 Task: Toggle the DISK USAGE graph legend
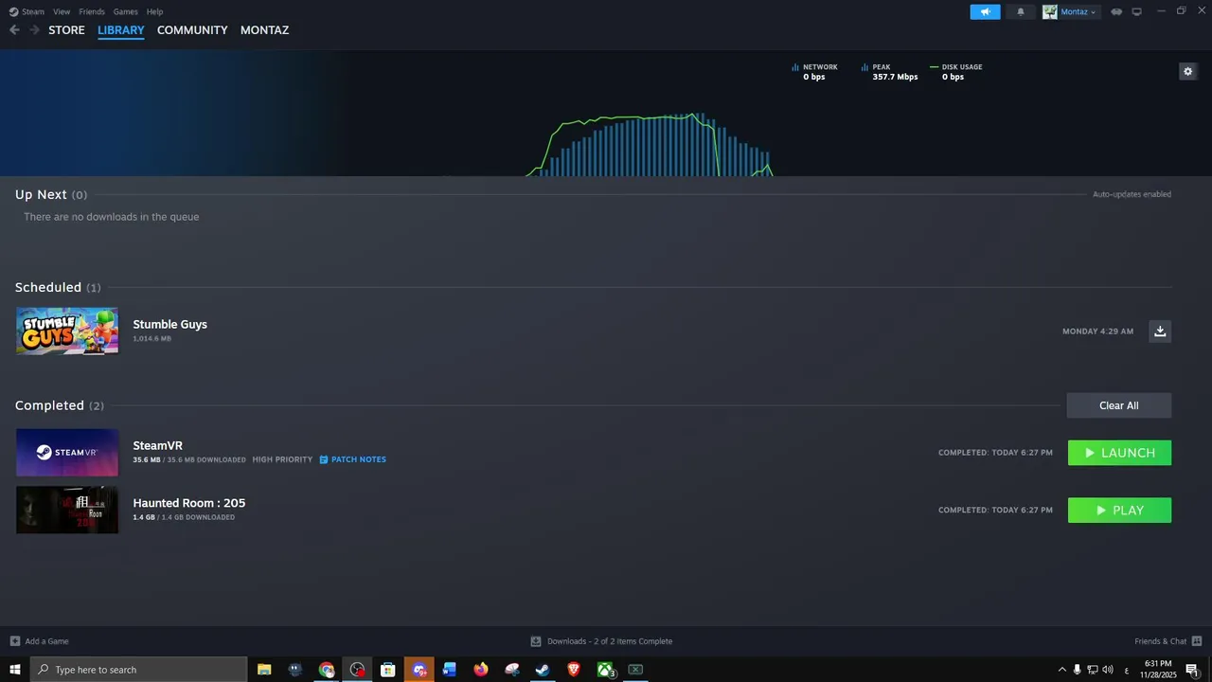955,72
